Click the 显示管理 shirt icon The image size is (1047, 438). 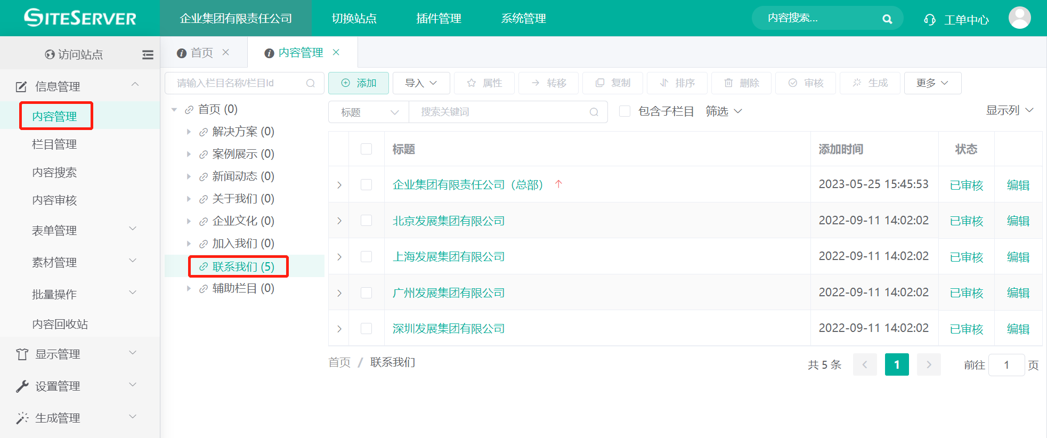tap(22, 354)
